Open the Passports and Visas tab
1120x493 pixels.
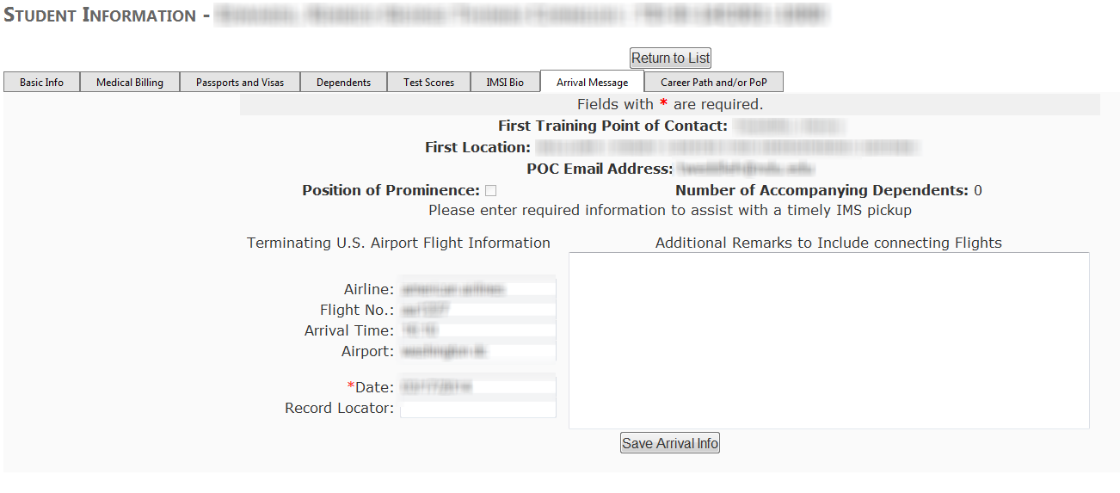tap(240, 83)
